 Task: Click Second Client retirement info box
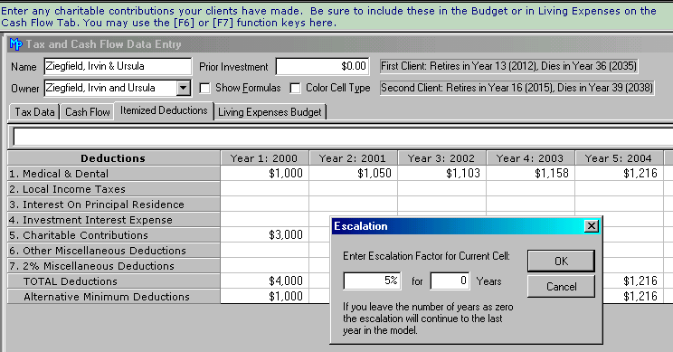tap(517, 88)
